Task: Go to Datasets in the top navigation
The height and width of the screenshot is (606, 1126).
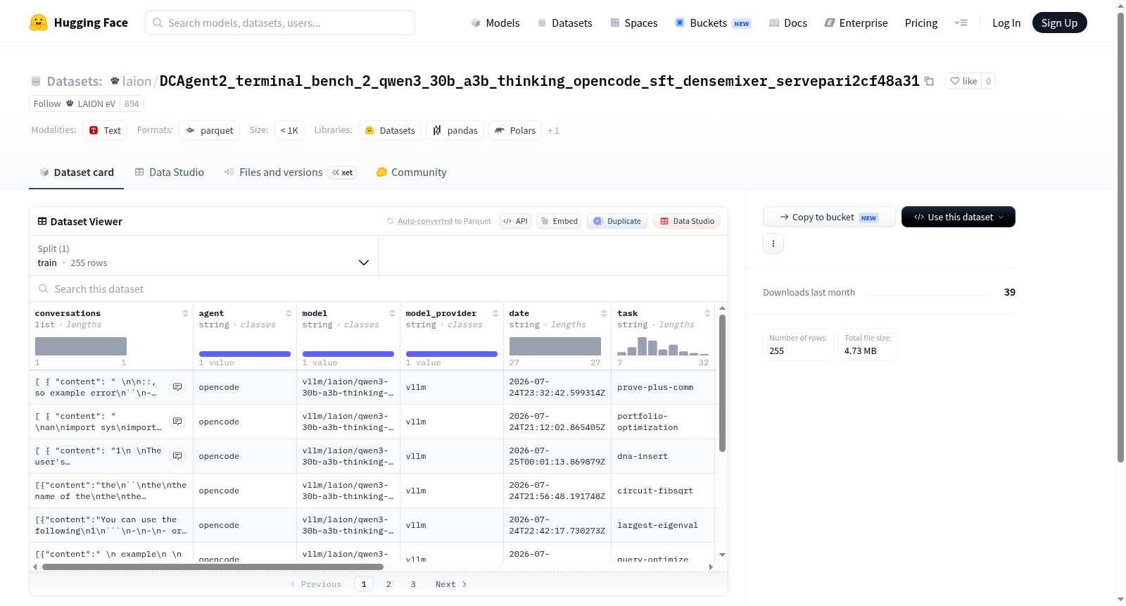Action: [564, 23]
